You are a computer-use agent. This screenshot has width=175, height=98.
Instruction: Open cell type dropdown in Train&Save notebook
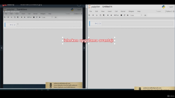(x=47, y=17)
